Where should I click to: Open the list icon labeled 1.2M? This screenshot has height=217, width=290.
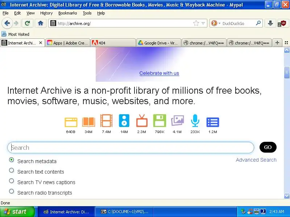click(213, 122)
